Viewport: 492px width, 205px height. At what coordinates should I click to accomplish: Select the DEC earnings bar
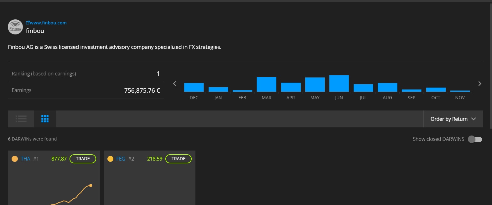click(194, 87)
